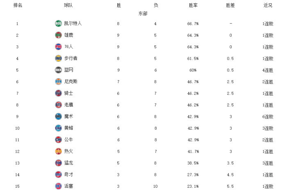Screen dimensions: 287x191
Task: Select the 东部 conference label
Action: point(143,13)
